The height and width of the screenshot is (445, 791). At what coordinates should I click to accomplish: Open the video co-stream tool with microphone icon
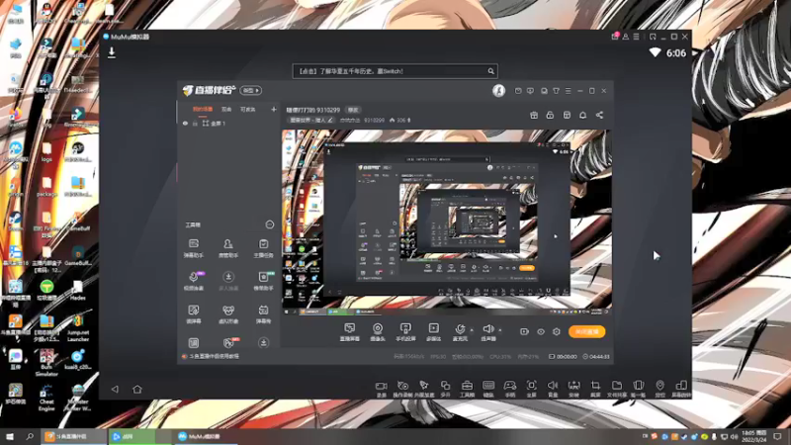pyautogui.click(x=193, y=282)
